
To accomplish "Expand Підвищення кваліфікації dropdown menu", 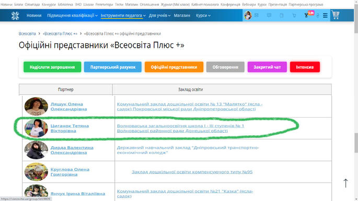I will coord(72,16).
